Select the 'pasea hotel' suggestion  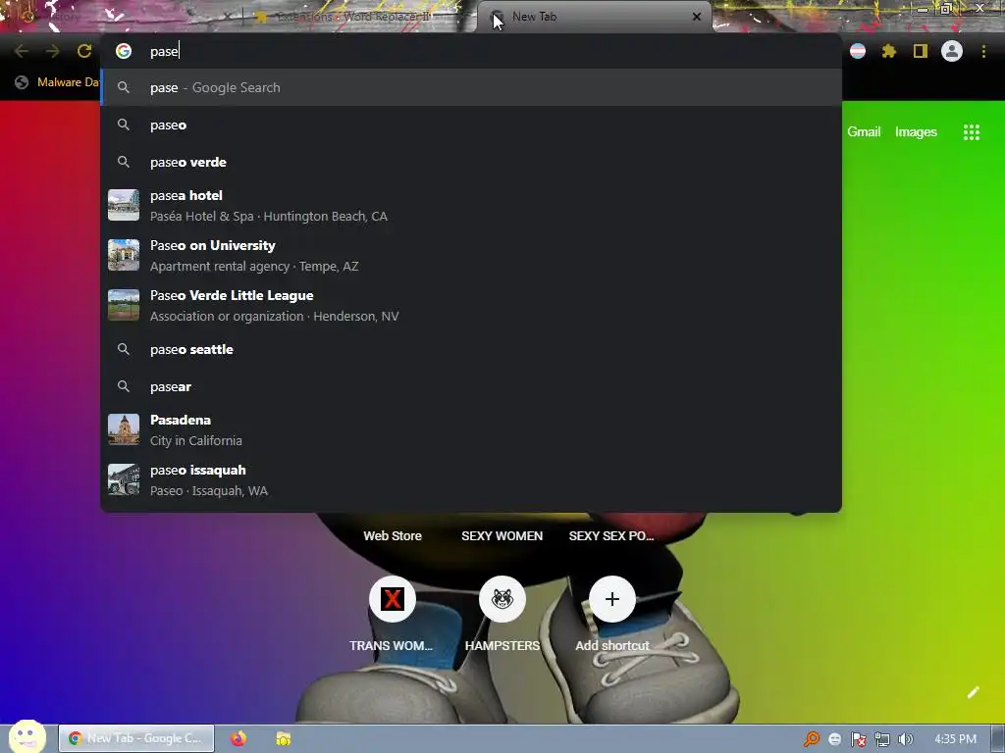pos(471,206)
